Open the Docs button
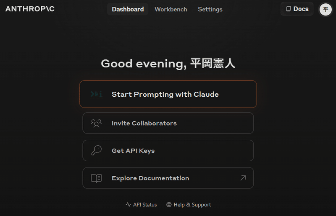Image resolution: width=336 pixels, height=216 pixels. pyautogui.click(x=297, y=9)
